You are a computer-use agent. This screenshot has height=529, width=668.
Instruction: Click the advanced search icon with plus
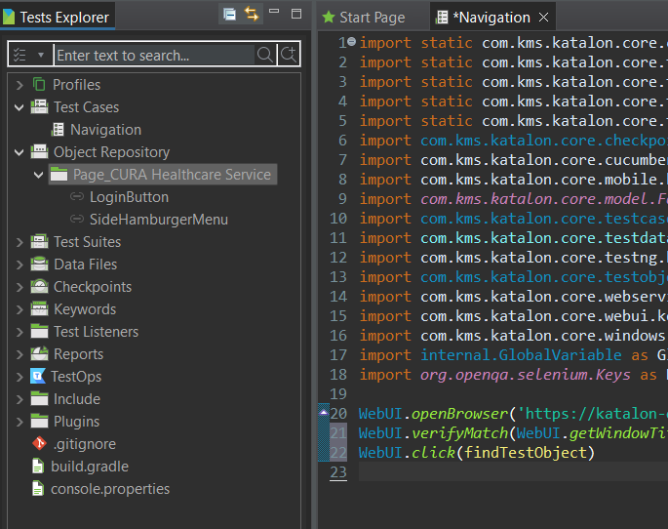[x=289, y=54]
